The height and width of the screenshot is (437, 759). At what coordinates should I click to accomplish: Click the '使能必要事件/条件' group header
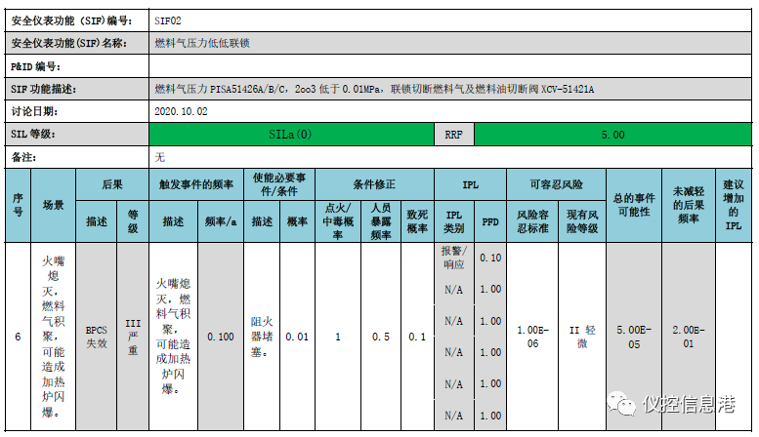coord(279,184)
